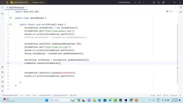
Task: Open google.com URL link in code
Action: [58, 31]
